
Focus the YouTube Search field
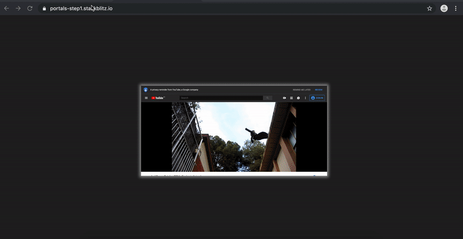(221, 98)
